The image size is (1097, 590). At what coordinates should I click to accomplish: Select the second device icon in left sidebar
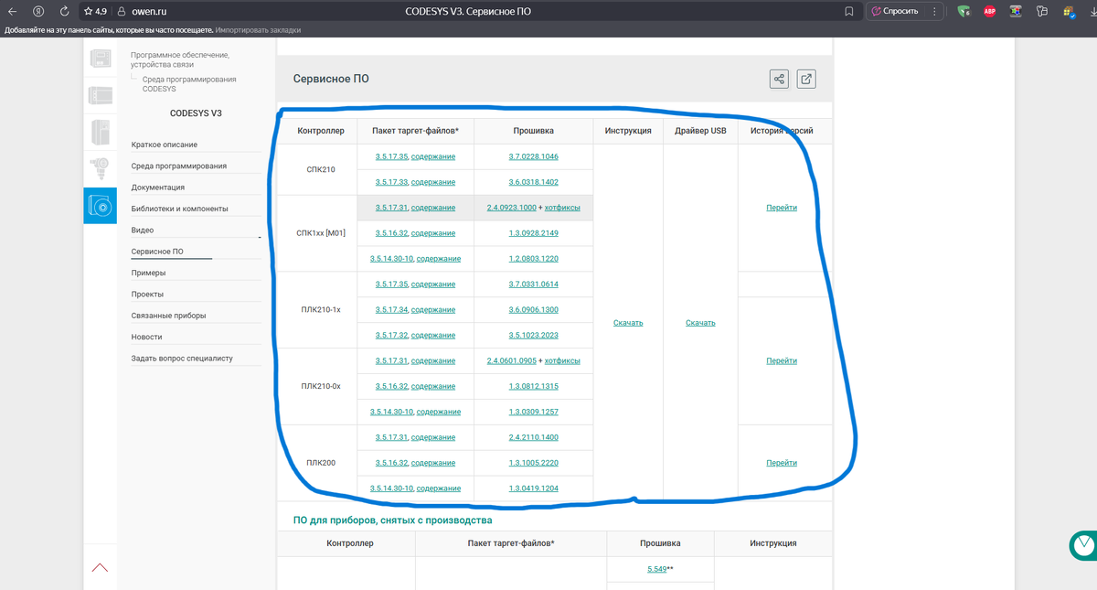(x=101, y=94)
